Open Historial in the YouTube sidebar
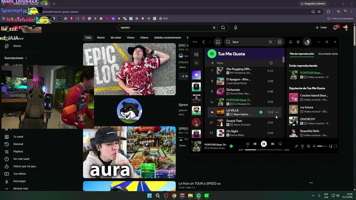The width and height of the screenshot is (356, 200). (x=18, y=144)
